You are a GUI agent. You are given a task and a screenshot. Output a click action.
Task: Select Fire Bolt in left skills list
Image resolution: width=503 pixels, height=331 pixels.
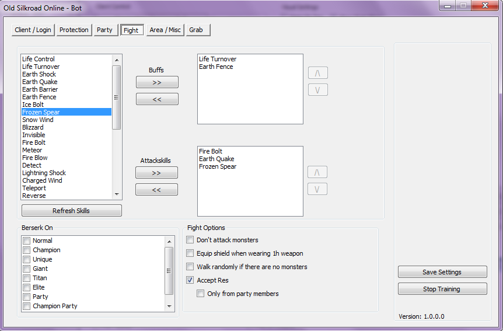[x=67, y=142]
